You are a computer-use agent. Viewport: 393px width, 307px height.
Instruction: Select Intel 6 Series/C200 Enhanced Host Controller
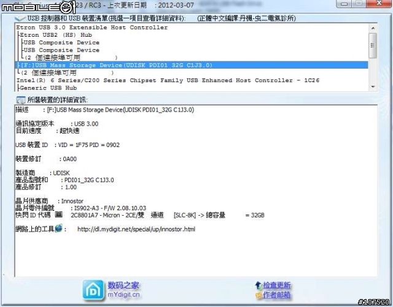168,80
